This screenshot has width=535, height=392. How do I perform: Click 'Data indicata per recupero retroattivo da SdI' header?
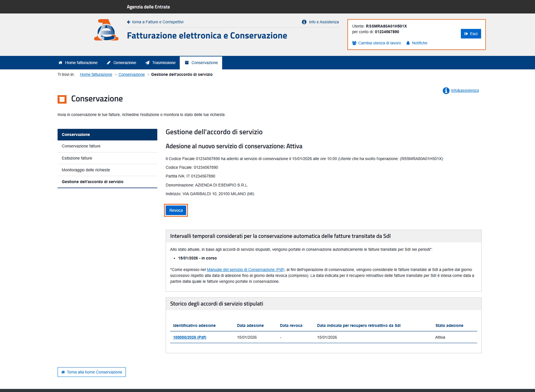[359, 326]
